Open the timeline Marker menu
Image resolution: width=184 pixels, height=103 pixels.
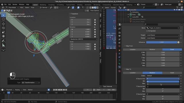[x=30, y=90]
